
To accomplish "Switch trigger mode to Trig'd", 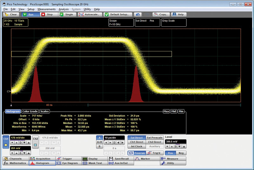I will click(x=155, y=153).
